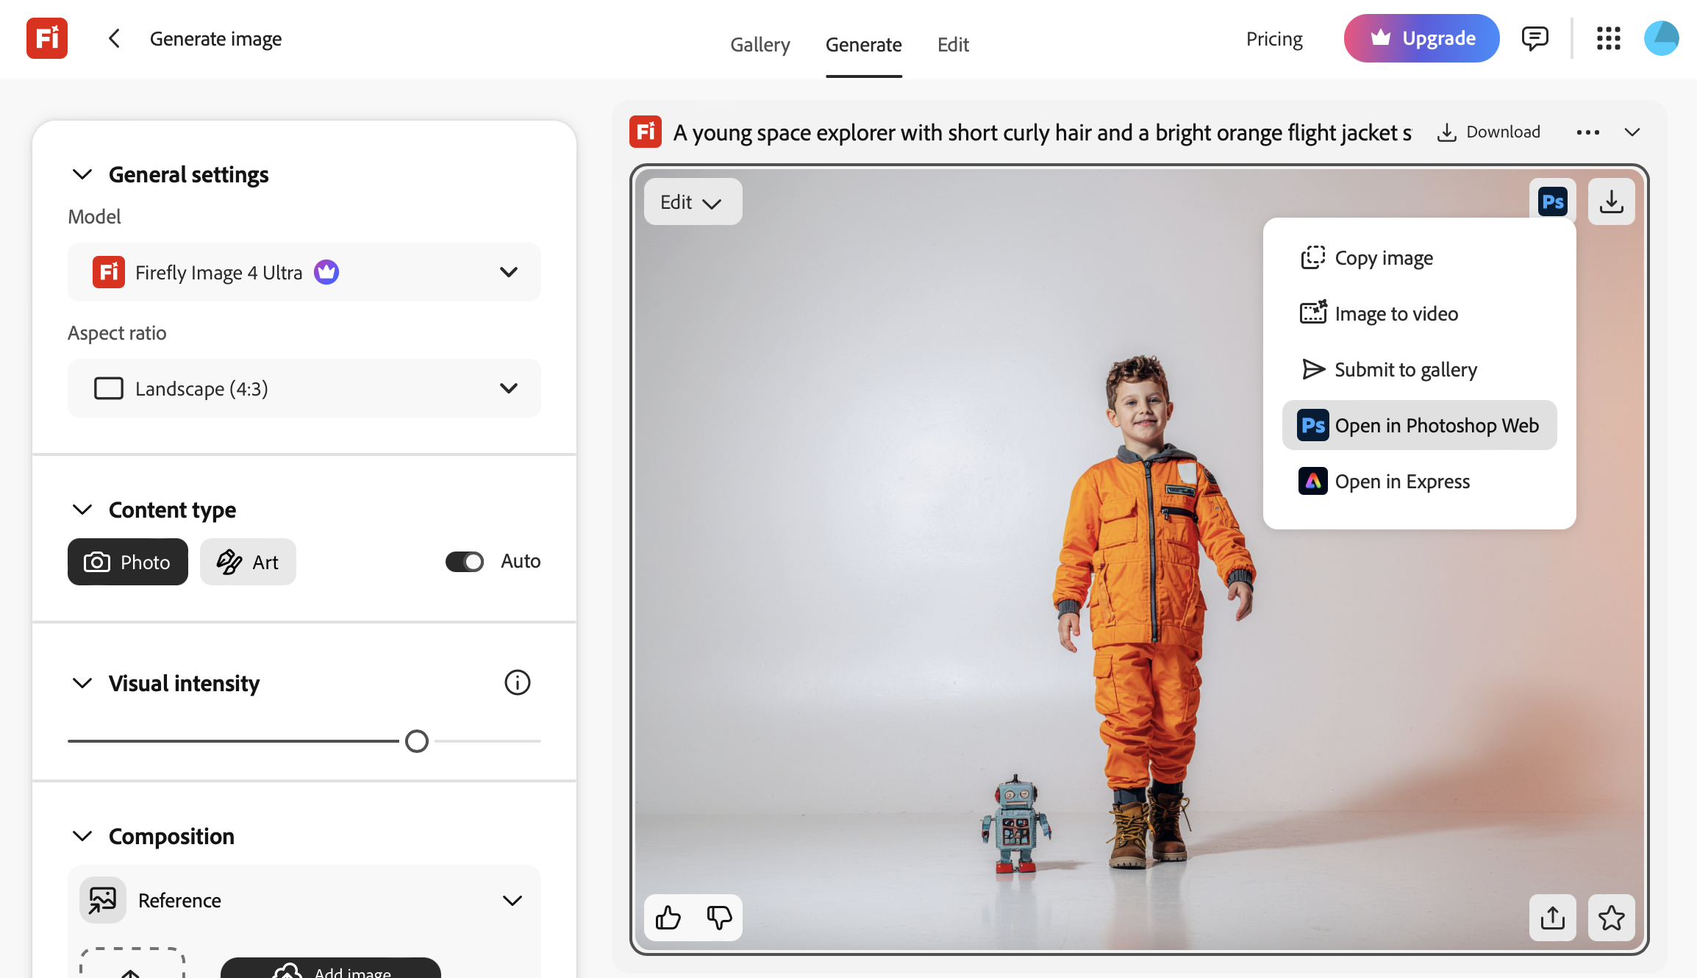Choose Copy image from the menu

1419,258
